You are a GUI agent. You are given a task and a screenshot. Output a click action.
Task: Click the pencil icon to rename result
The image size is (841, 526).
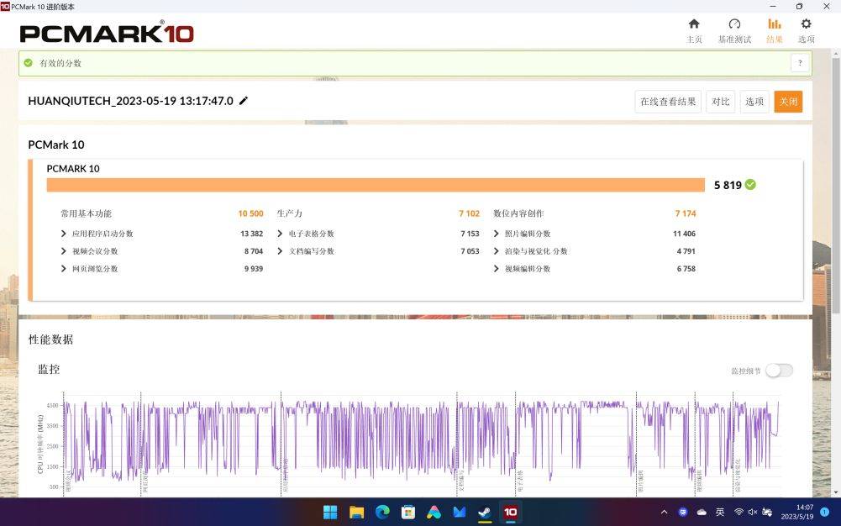(244, 101)
